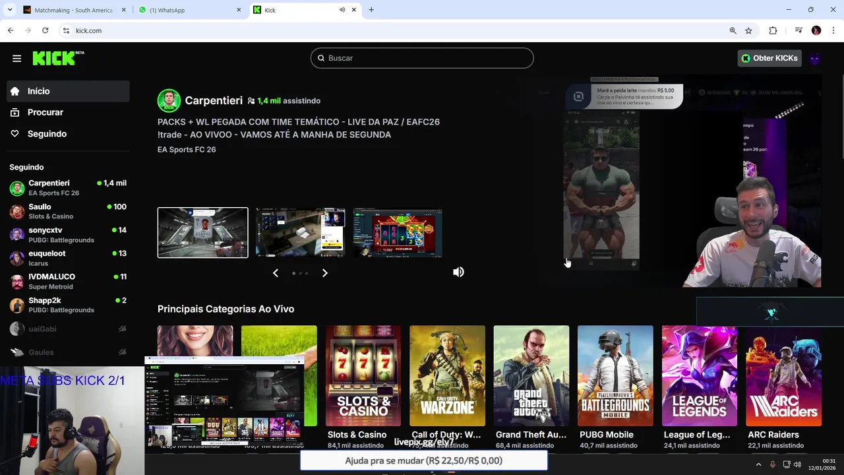Open the taskbar network icon
This screenshot has width=844, height=475.
[786, 464]
